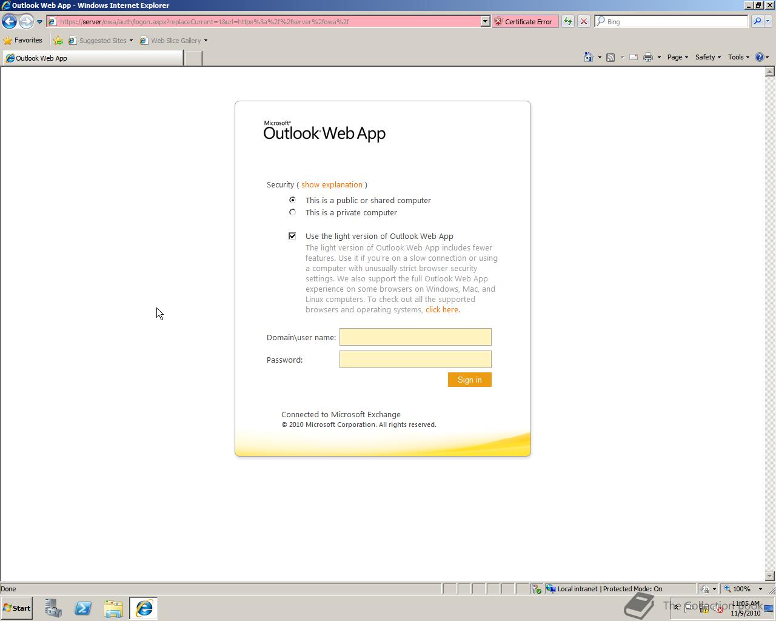Click the Outlook Web App logo

(324, 130)
